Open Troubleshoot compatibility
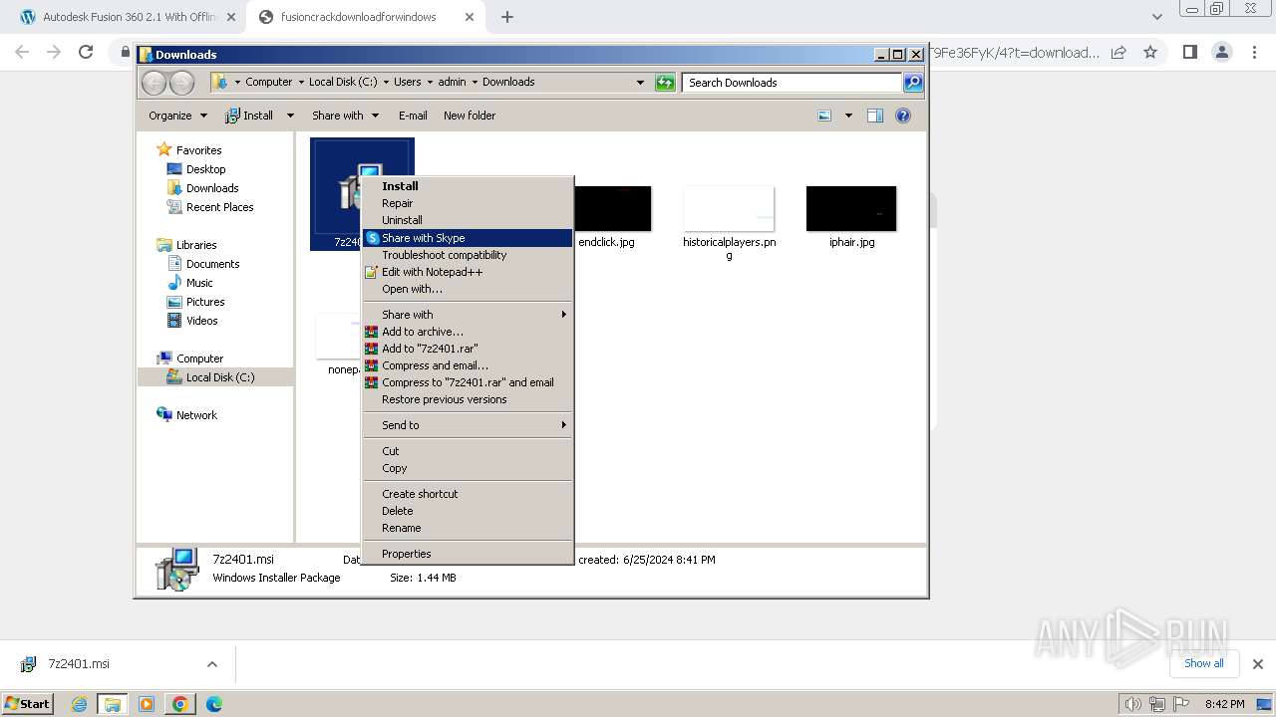1276x717 pixels. coord(468,255)
